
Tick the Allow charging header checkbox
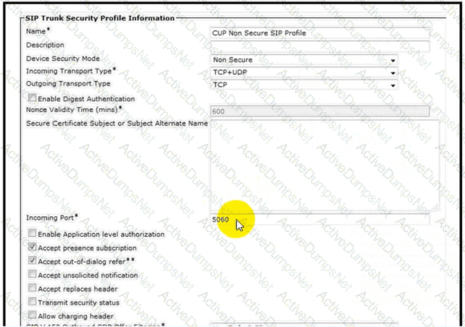32,316
